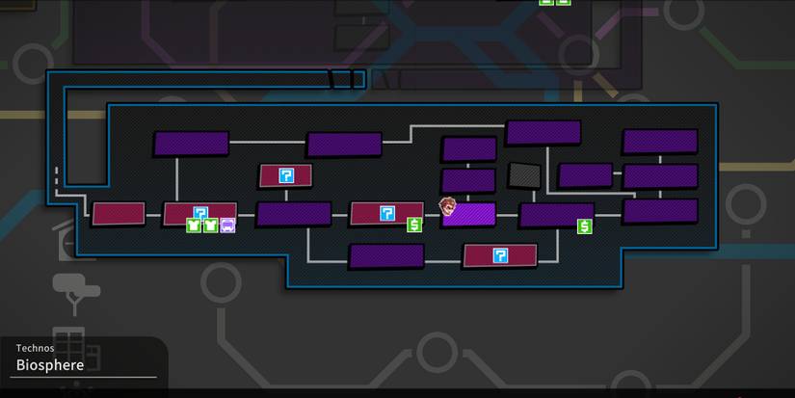Select purple room with far-right dollar icon
This screenshot has height=398, width=795.
click(x=557, y=215)
